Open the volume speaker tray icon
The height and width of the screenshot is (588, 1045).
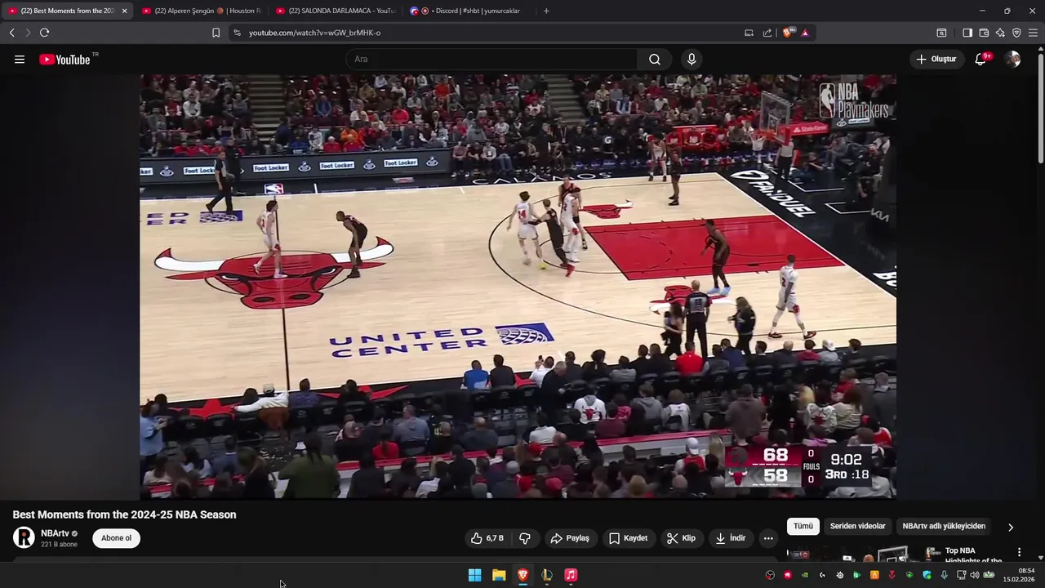click(x=974, y=575)
